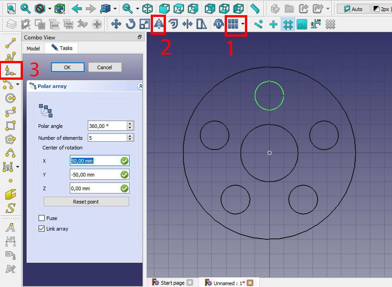
Task: Switch to the Model tab
Action: coord(33,49)
